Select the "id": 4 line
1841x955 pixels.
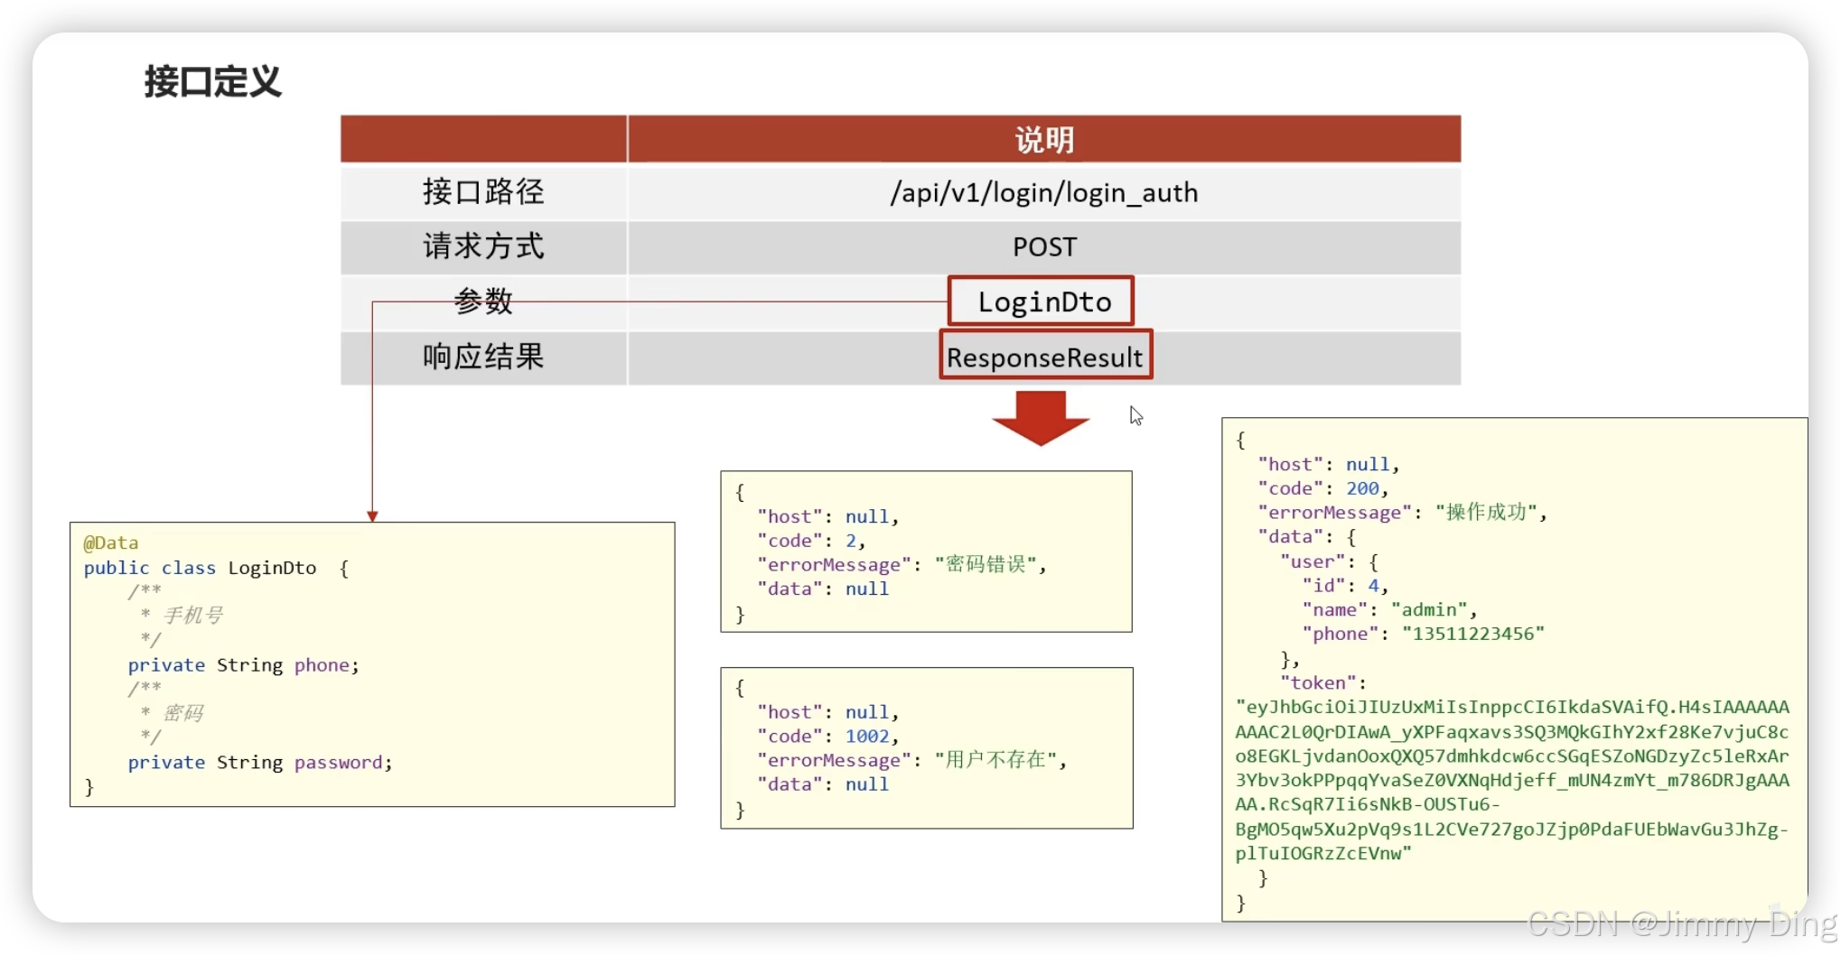coord(1344,586)
